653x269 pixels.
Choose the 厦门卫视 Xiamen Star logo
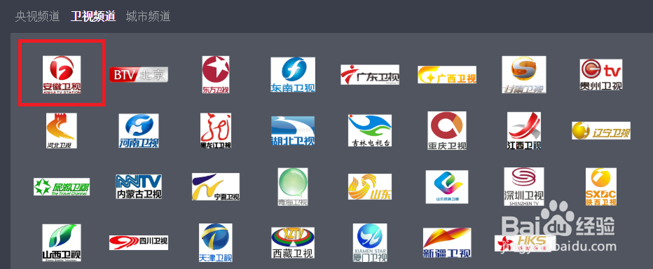[370, 243]
